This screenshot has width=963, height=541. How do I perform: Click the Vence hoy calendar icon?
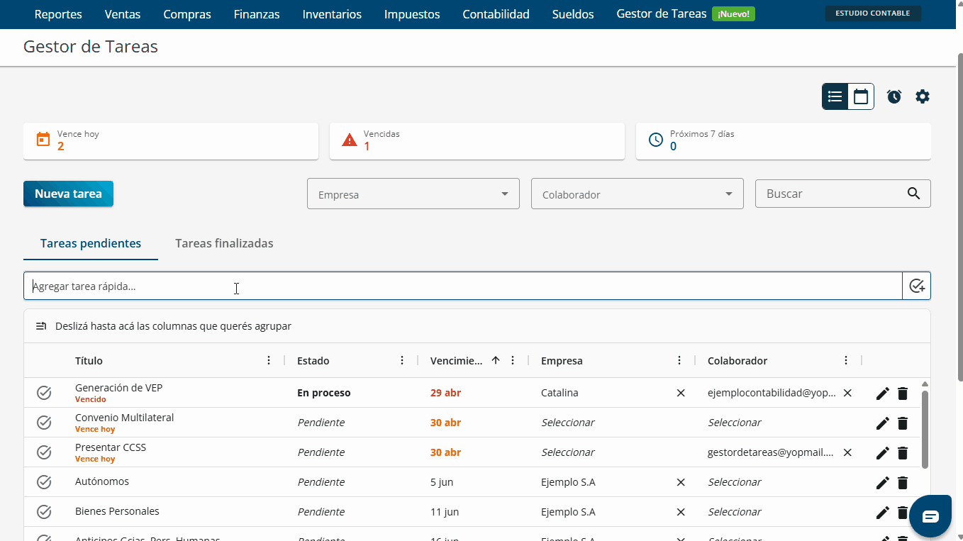[x=43, y=140]
